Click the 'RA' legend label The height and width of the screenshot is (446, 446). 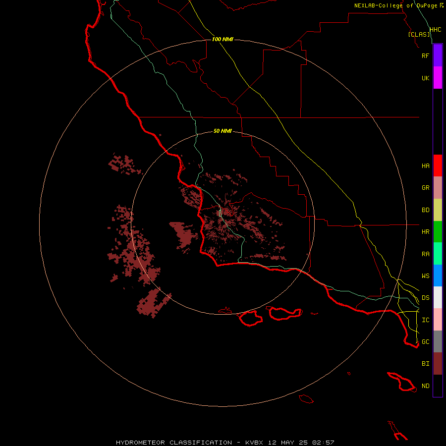pos(425,254)
